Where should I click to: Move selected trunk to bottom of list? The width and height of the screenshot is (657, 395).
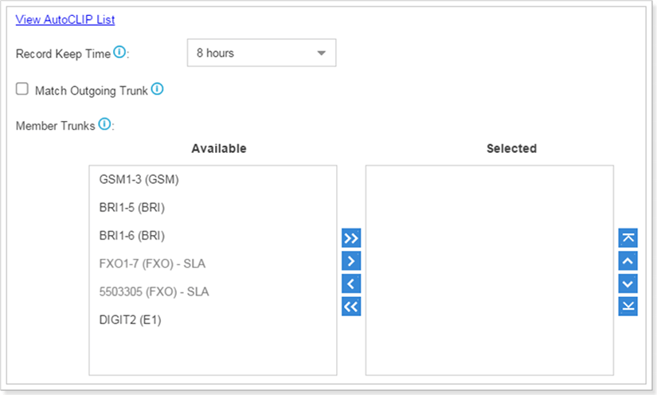click(628, 307)
